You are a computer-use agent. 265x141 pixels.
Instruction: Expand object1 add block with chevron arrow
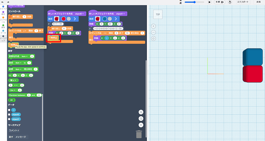point(116,19)
